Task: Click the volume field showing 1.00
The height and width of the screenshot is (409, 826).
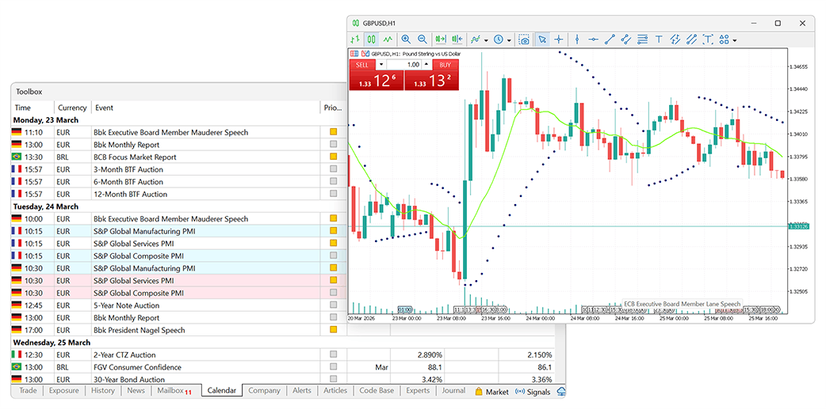Action: pos(404,65)
